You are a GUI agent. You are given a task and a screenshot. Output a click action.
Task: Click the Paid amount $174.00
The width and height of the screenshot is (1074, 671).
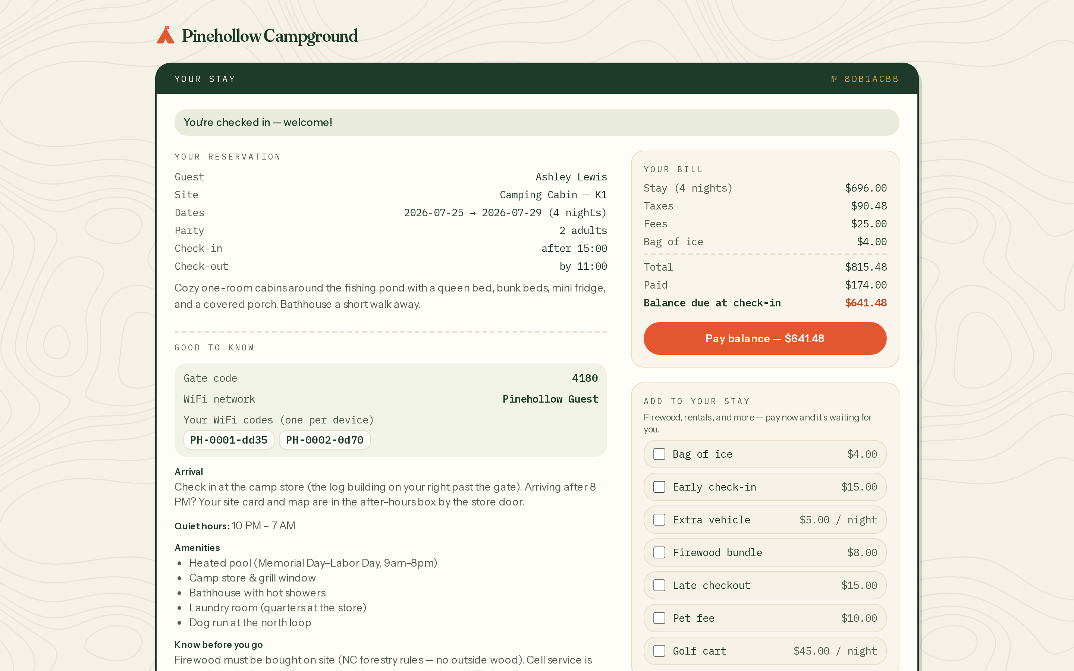866,285
